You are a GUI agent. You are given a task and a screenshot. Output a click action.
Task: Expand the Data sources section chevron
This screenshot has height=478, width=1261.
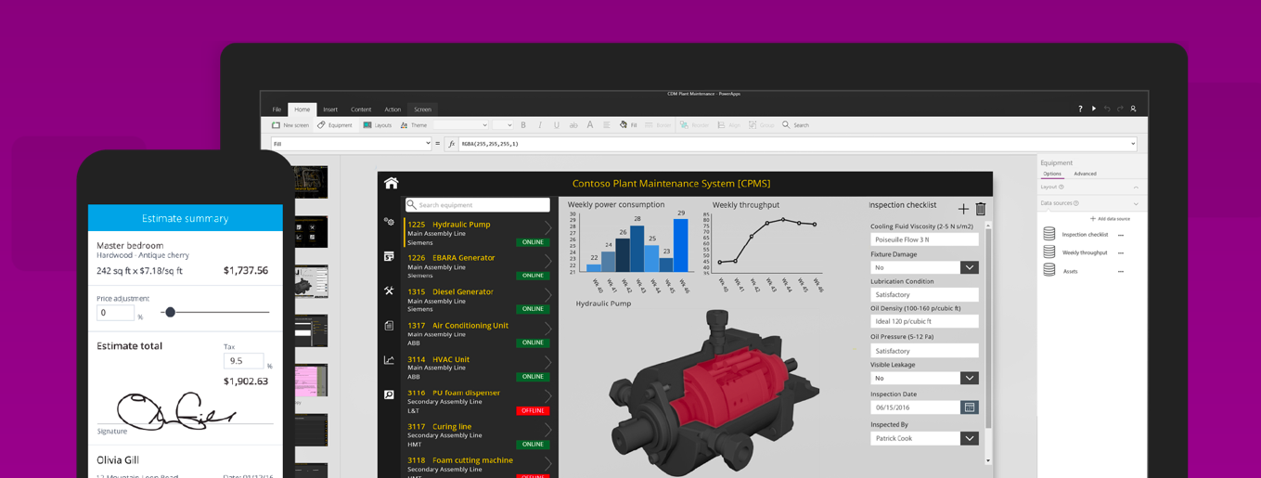[x=1136, y=203]
